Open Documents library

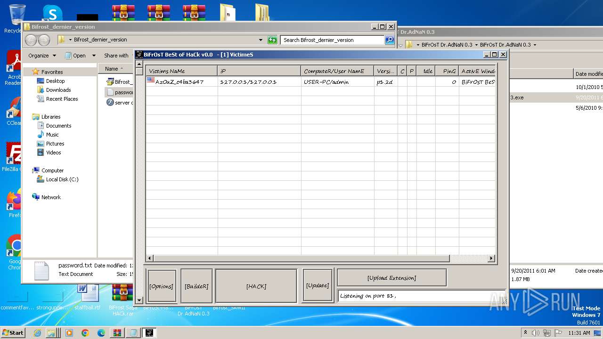58,126
